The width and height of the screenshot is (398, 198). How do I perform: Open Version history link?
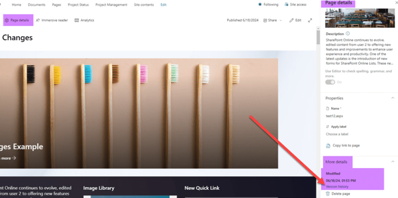pyautogui.click(x=337, y=187)
